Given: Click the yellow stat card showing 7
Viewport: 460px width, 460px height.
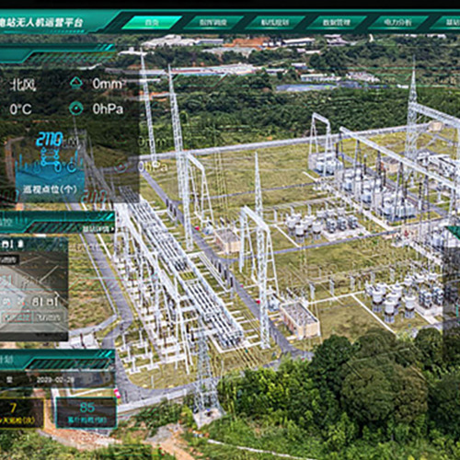Looking at the screenshot, I should pyautogui.click(x=21, y=413).
